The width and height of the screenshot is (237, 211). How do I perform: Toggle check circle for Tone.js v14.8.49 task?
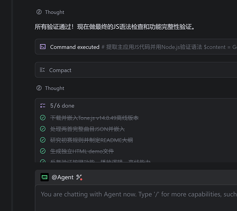coord(43,118)
